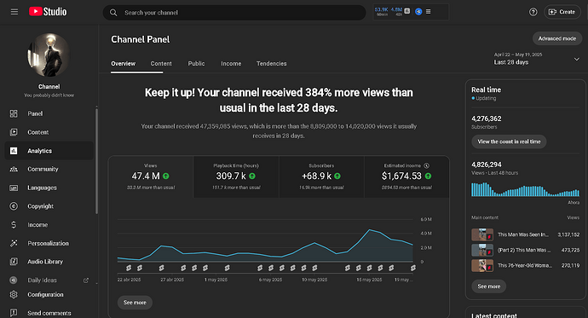Screen dimensions: 588x318
Task: Click the Estimated income info clock icon
Action: (426, 165)
